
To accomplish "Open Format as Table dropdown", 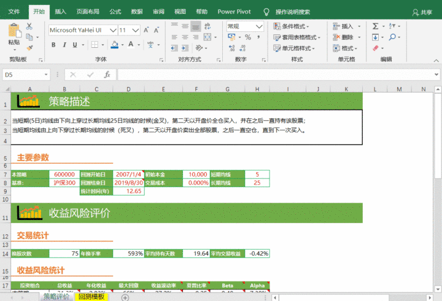I will (297, 37).
